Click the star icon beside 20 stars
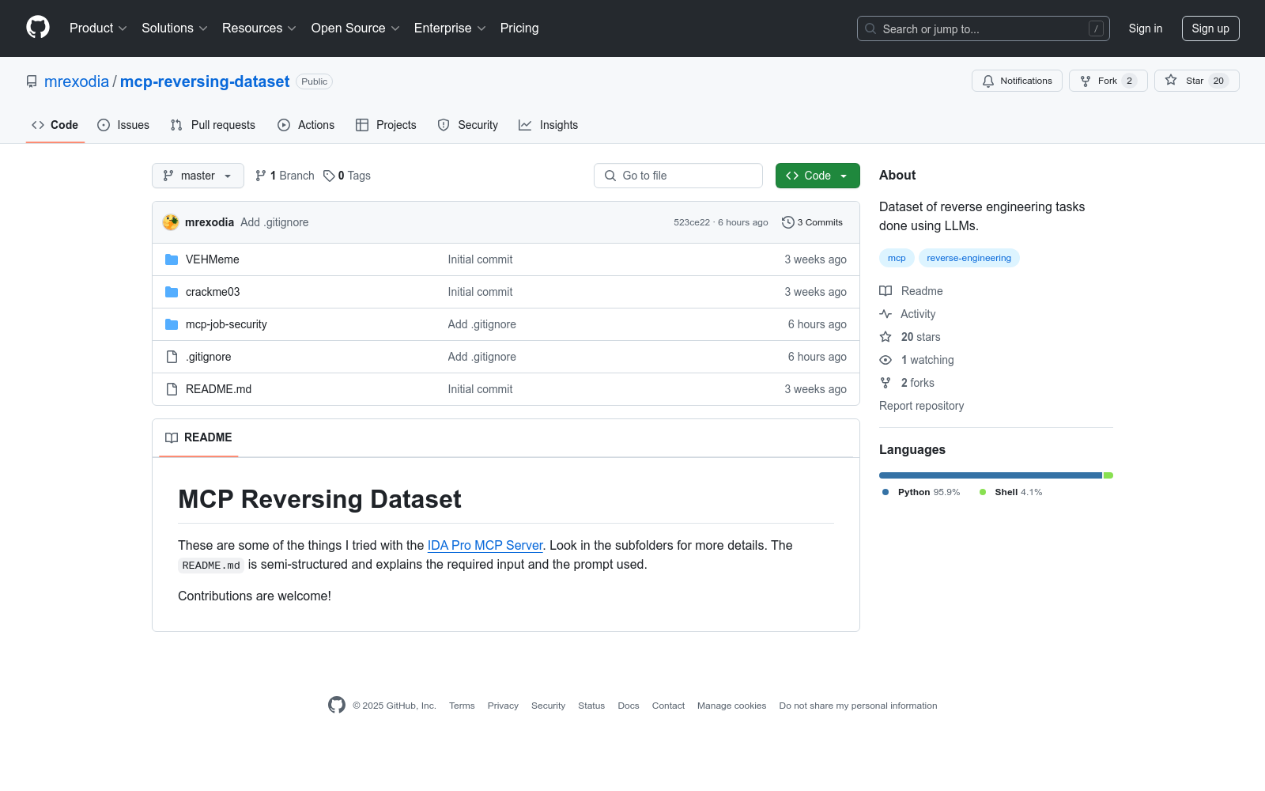The width and height of the screenshot is (1265, 791). 885,337
